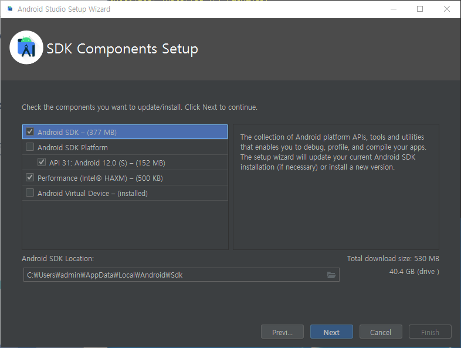Close the Android Studio Setup Wizard
461x348 pixels.
446,9
